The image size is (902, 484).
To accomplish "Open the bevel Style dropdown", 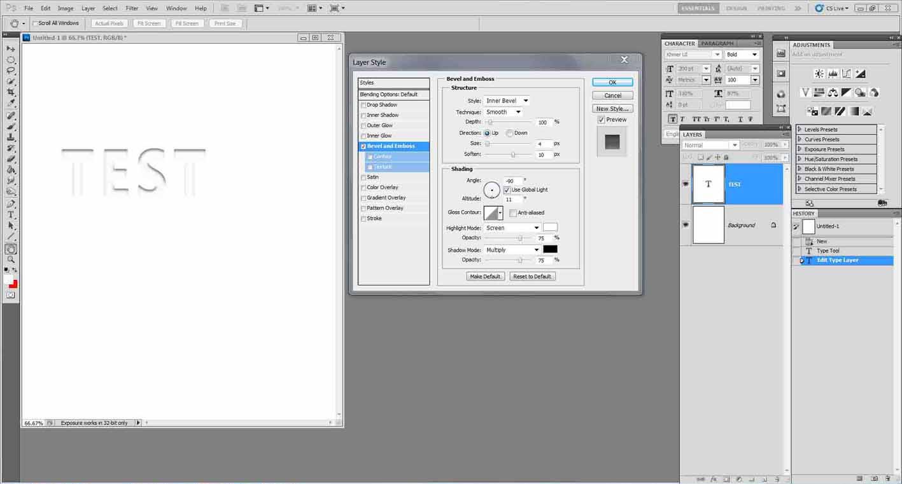I will tap(507, 100).
